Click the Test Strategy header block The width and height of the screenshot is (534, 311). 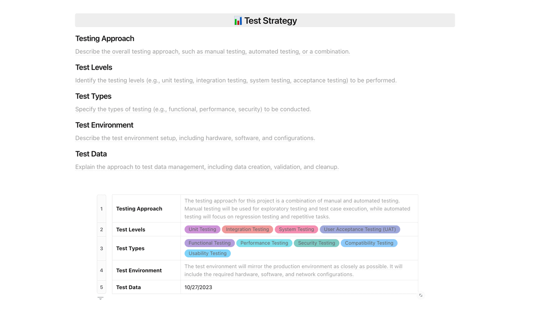pos(265,20)
